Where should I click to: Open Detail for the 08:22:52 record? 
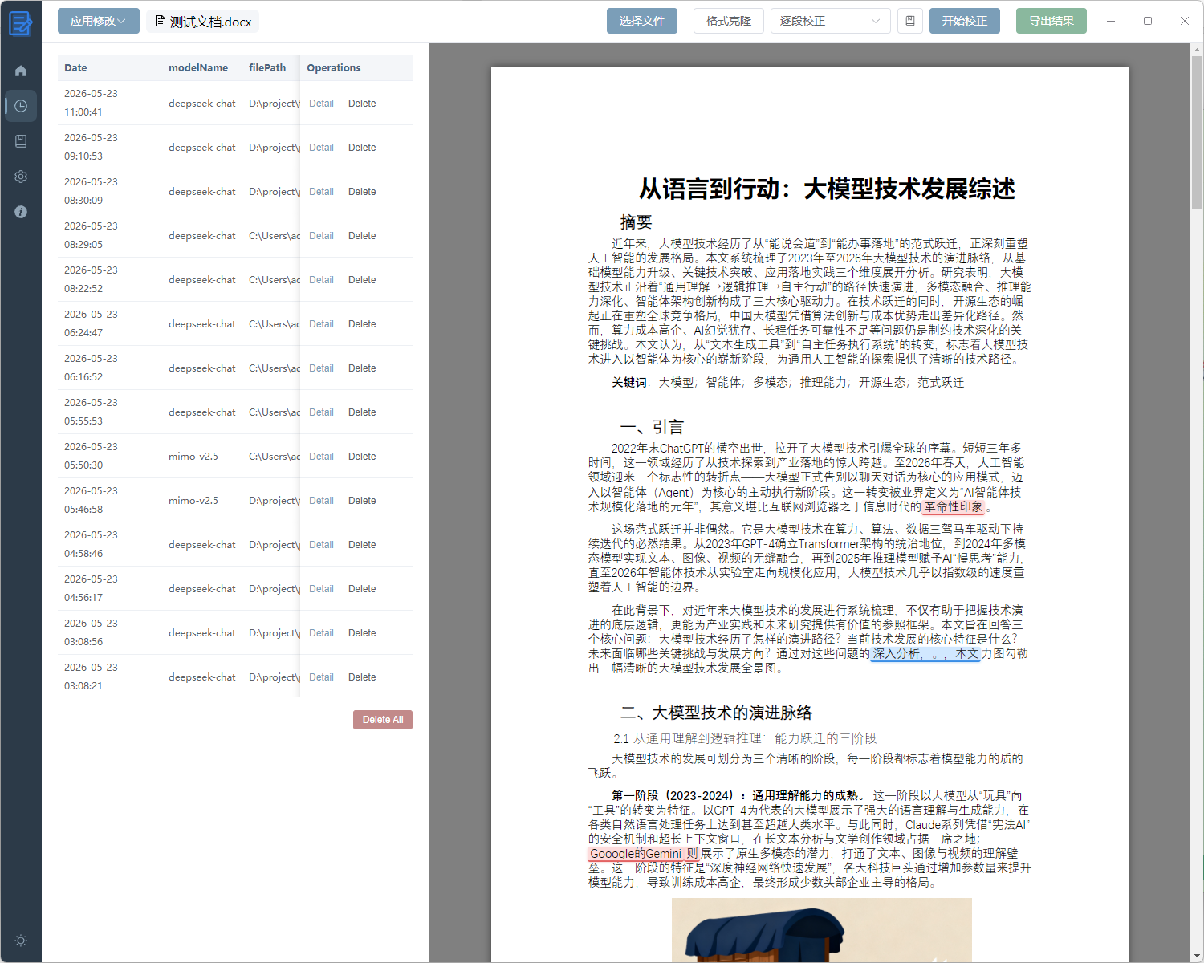(321, 280)
